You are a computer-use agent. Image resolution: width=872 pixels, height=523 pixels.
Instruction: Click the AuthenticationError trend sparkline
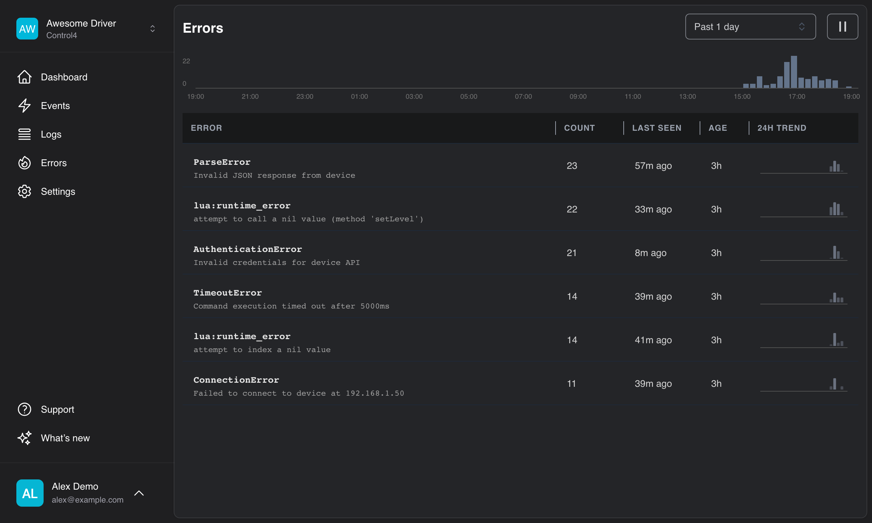click(803, 253)
